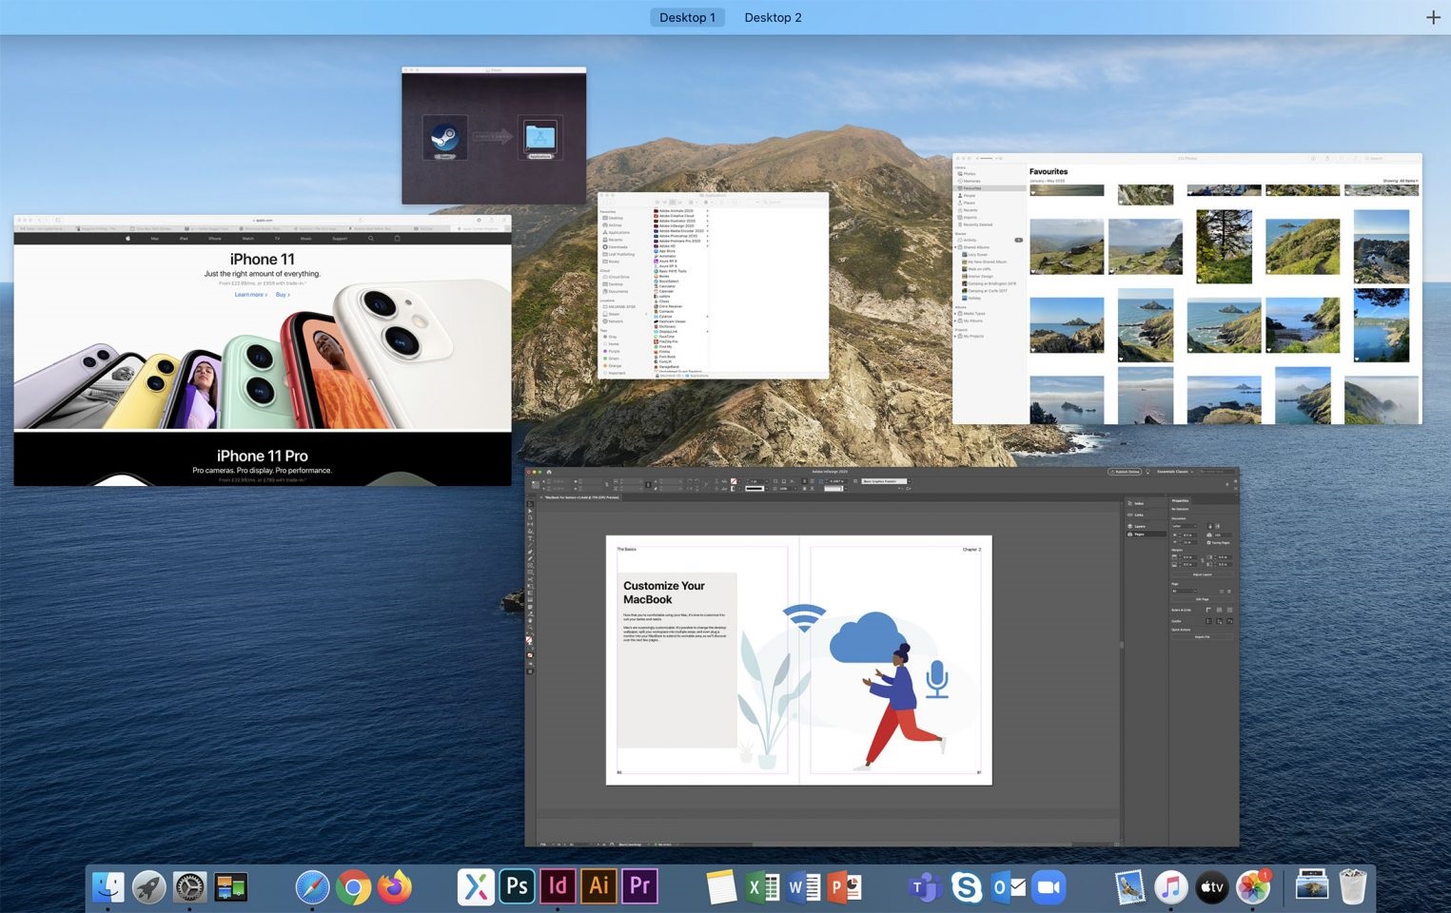Click the Apple TV dock icon
The width and height of the screenshot is (1451, 913).
point(1212,888)
